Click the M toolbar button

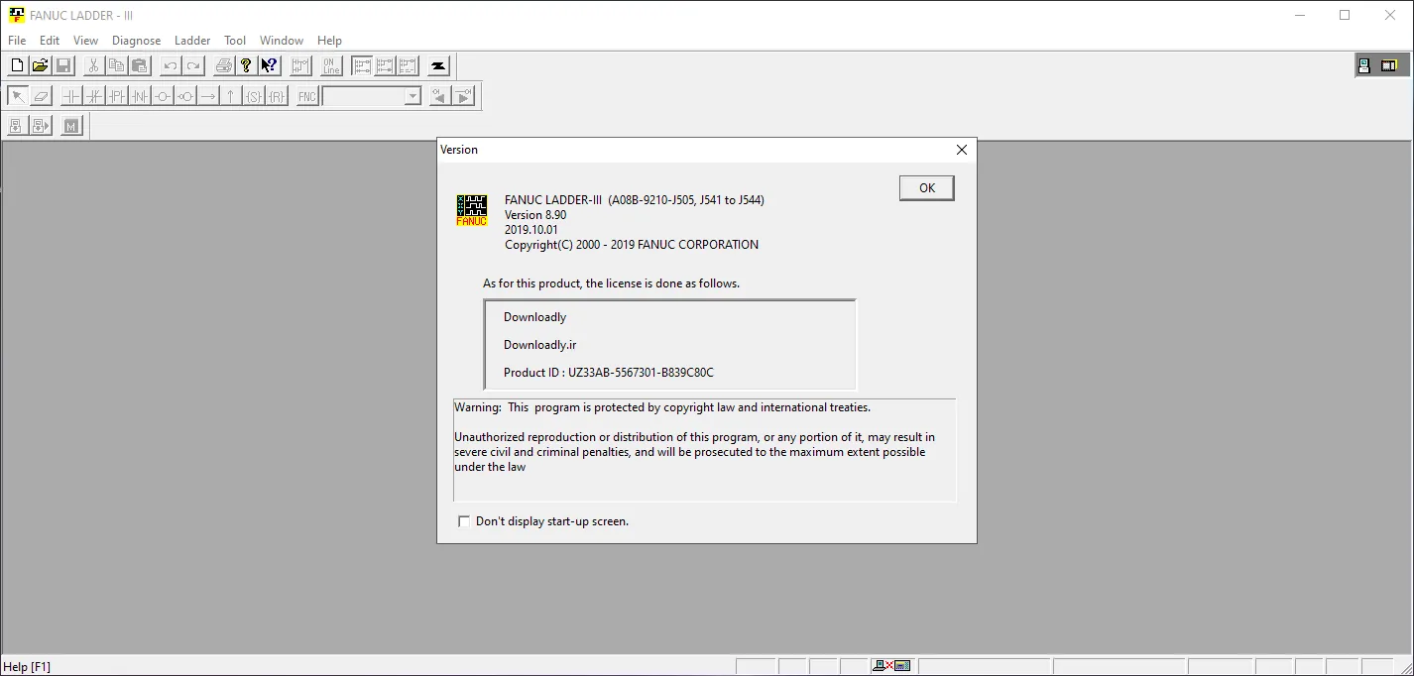(71, 126)
